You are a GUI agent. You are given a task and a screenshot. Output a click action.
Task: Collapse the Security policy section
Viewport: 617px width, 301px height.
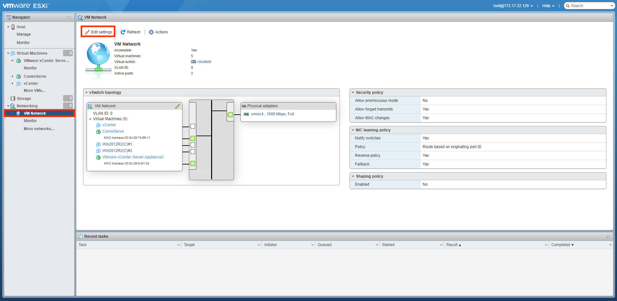click(x=353, y=93)
